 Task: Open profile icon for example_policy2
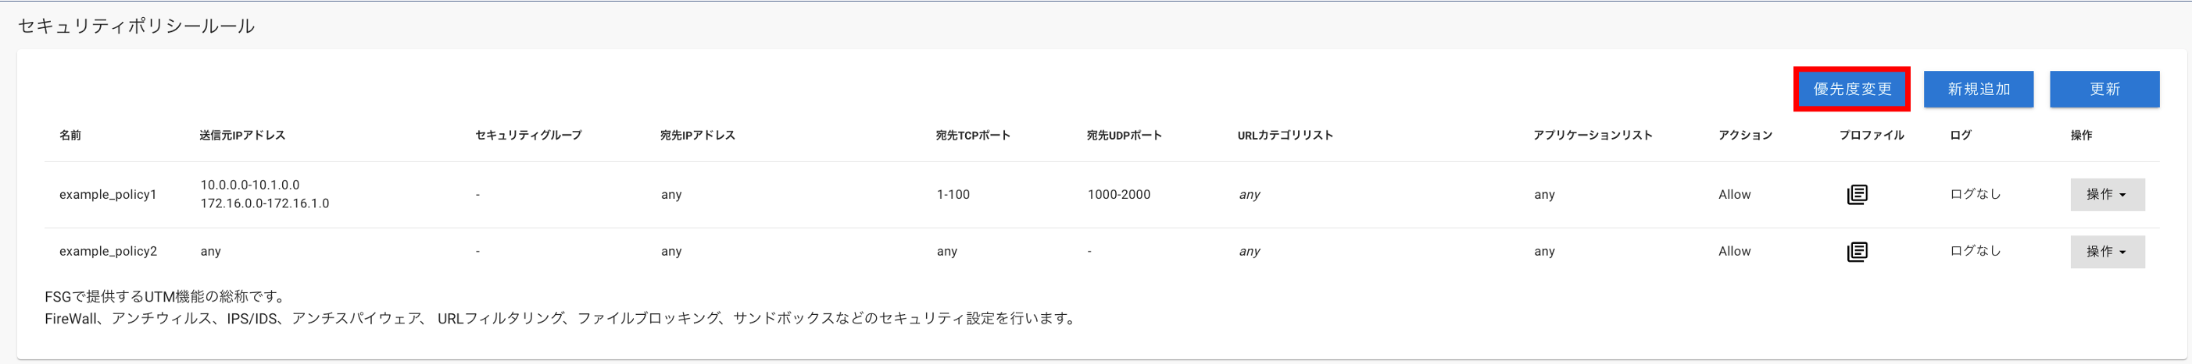point(1857,251)
